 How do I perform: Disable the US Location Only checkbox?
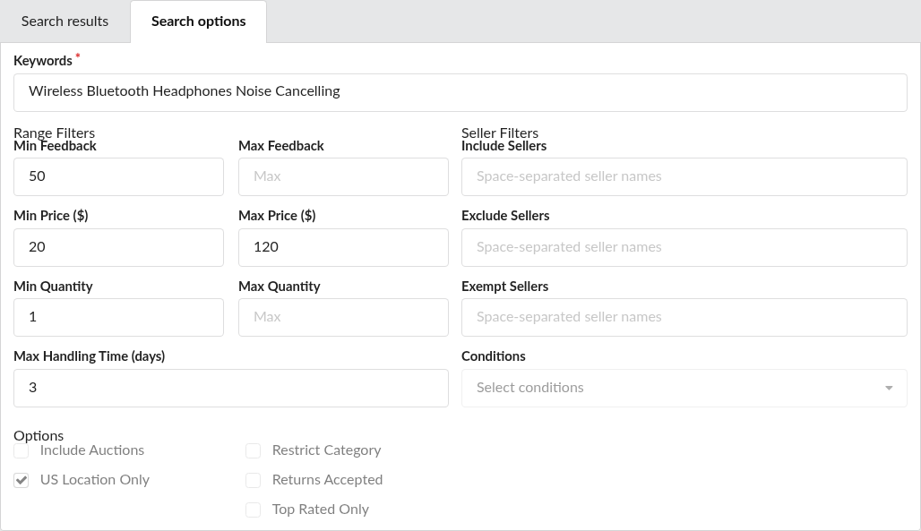pos(21,480)
